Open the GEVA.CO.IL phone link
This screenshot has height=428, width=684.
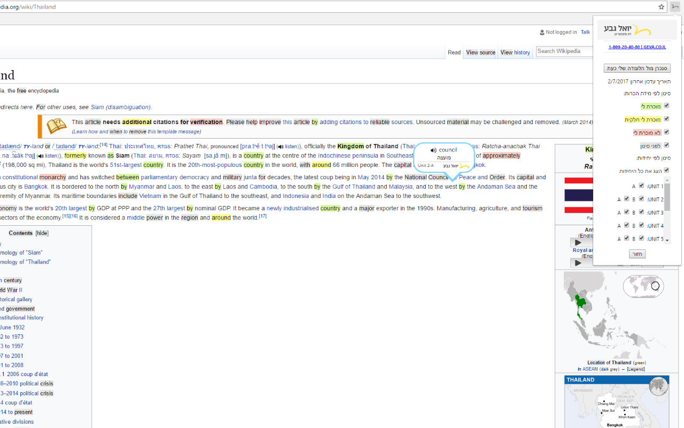[637, 47]
